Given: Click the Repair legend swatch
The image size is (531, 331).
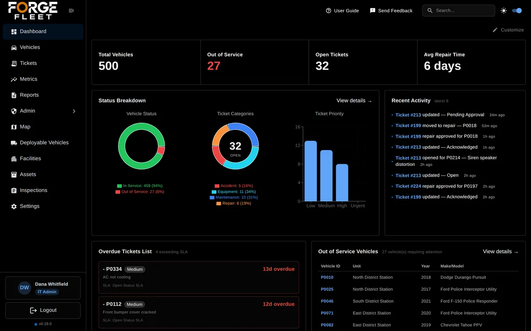Looking at the screenshot, I should [219, 203].
